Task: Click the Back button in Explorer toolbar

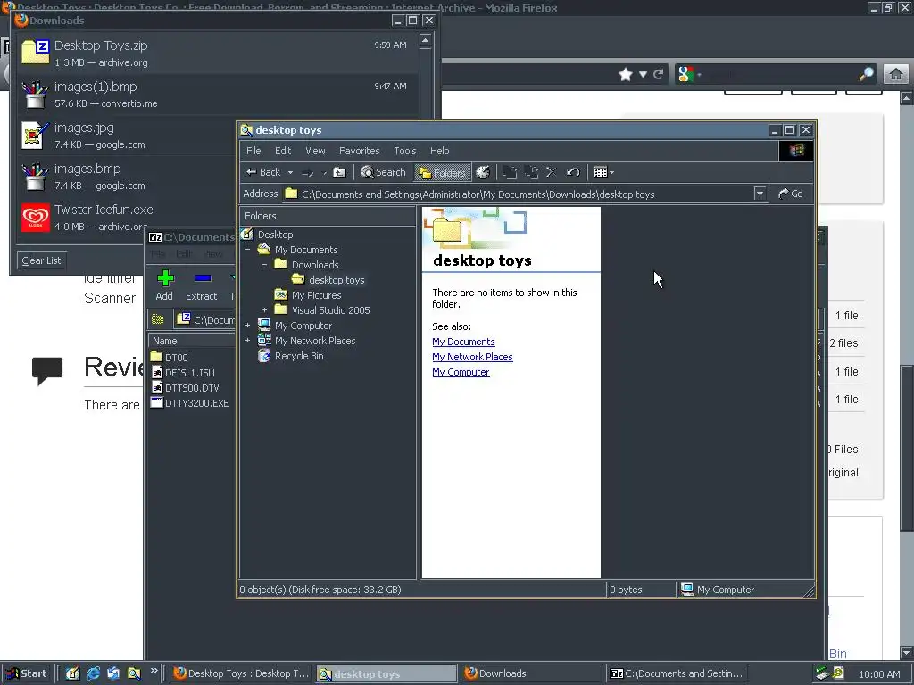Action: [x=263, y=172]
